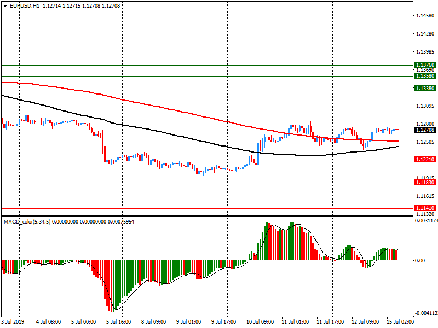Click the 5 Jul 00:00 time axis label
The image size is (438, 328).
pyautogui.click(x=84, y=321)
